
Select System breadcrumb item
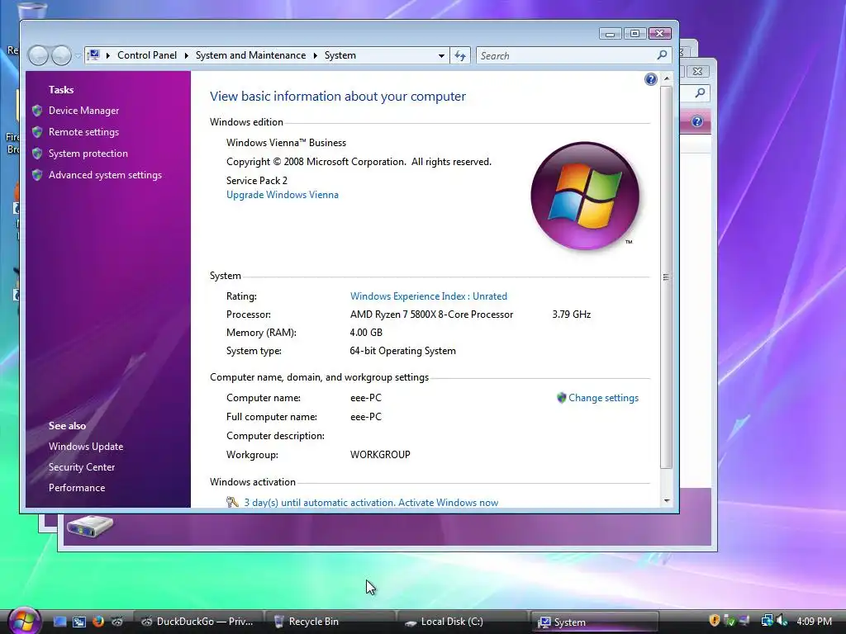point(340,55)
